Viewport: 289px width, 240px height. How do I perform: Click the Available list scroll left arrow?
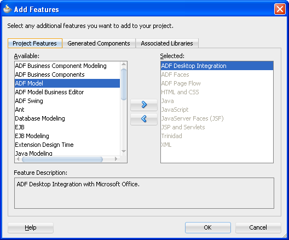tap(18, 159)
